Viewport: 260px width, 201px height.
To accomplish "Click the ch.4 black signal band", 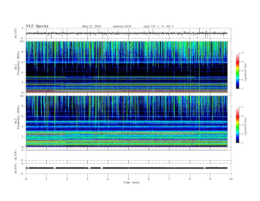I will [x=127, y=168].
